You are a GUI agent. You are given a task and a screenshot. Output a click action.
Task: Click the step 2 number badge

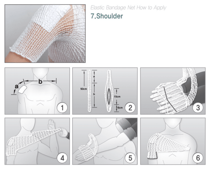click(x=130, y=108)
